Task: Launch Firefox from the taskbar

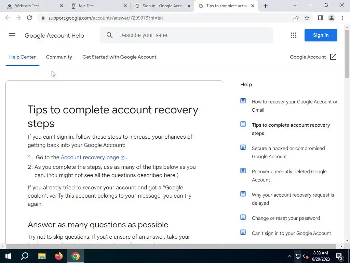Action: click(59, 256)
